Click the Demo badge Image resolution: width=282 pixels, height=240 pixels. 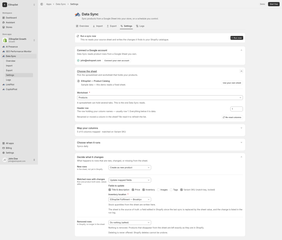262,4
